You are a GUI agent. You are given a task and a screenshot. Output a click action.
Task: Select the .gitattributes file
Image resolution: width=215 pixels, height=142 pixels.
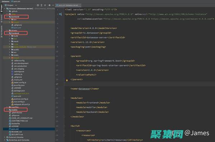pyautogui.click(x=16, y=113)
